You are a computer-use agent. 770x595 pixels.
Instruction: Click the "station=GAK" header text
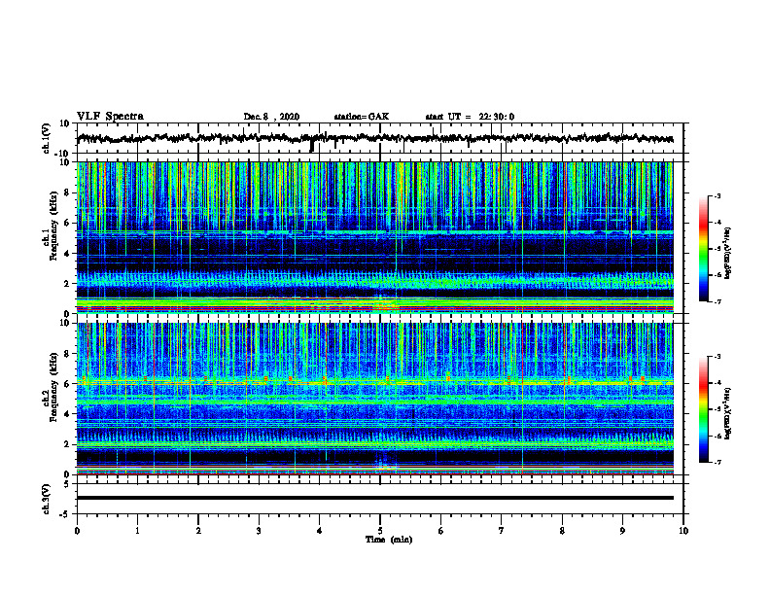pos(362,117)
